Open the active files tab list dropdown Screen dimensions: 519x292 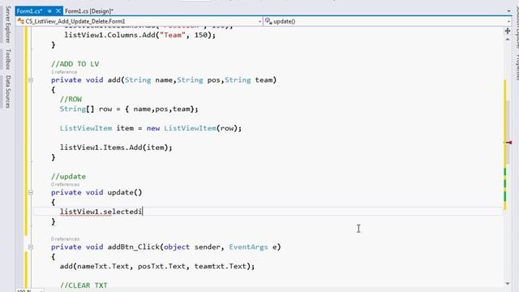508,11
